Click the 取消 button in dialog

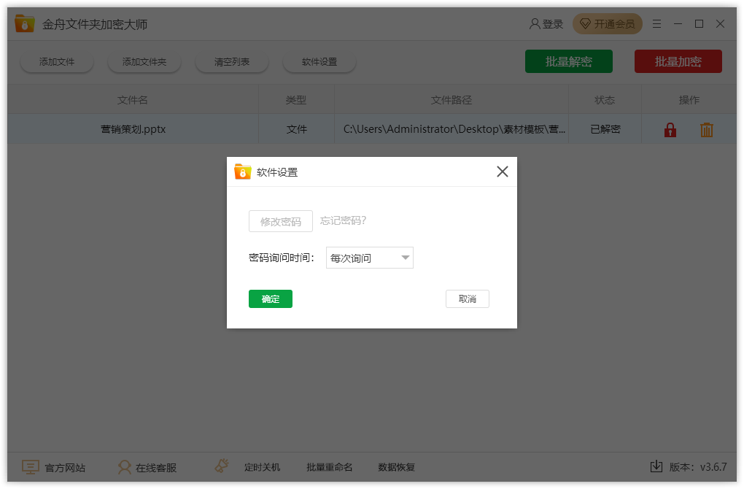pyautogui.click(x=468, y=299)
